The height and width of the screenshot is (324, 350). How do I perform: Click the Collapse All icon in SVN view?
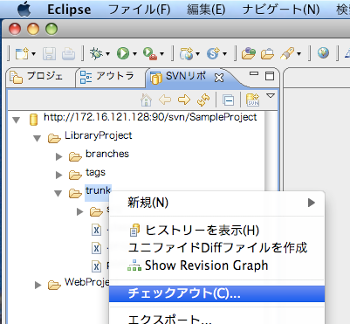pyautogui.click(x=229, y=100)
